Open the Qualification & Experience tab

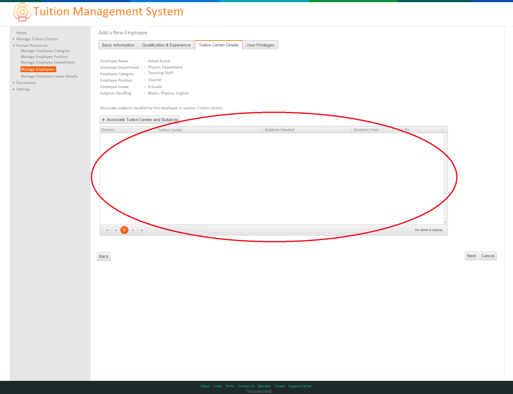166,45
